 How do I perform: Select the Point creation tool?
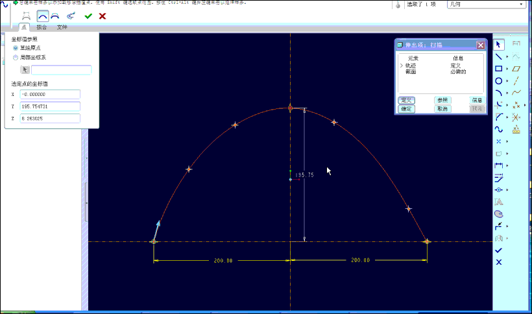click(498, 141)
